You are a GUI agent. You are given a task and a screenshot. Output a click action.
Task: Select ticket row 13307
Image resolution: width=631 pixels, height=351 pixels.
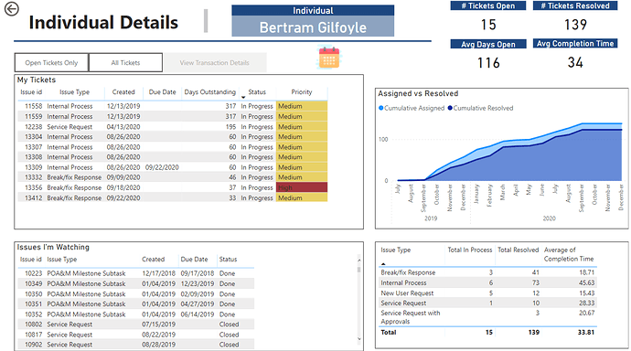[x=172, y=147]
